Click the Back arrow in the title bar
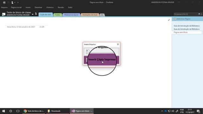Image resolution: width=203 pixels, height=114 pixels. pyautogui.click(x=4, y=3)
